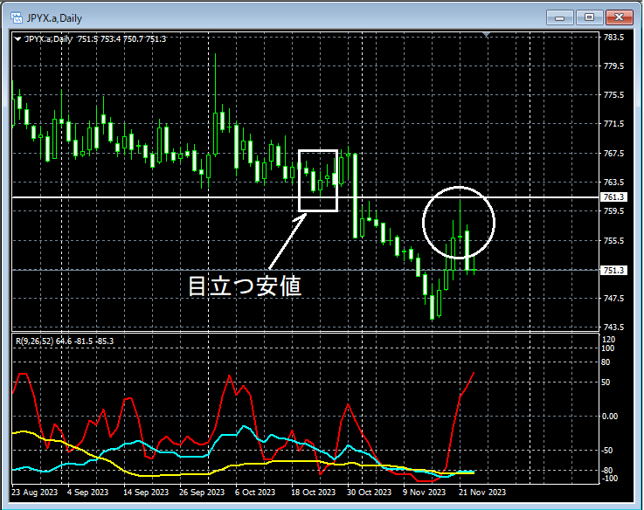The image size is (644, 510).
Task: Click the 26 Sep 2023 date label
Action: coord(202,492)
